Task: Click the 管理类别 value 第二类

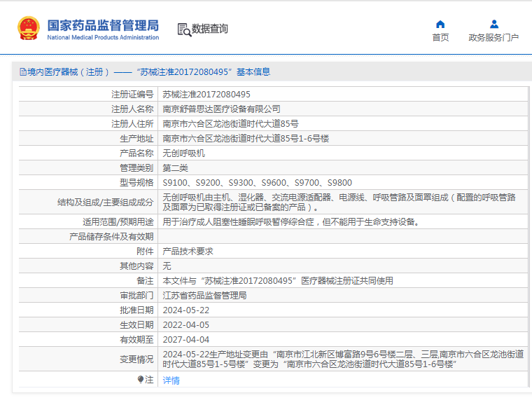Action: coord(175,167)
